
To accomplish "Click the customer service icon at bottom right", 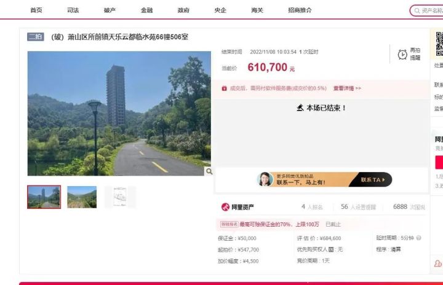I will [438, 264].
